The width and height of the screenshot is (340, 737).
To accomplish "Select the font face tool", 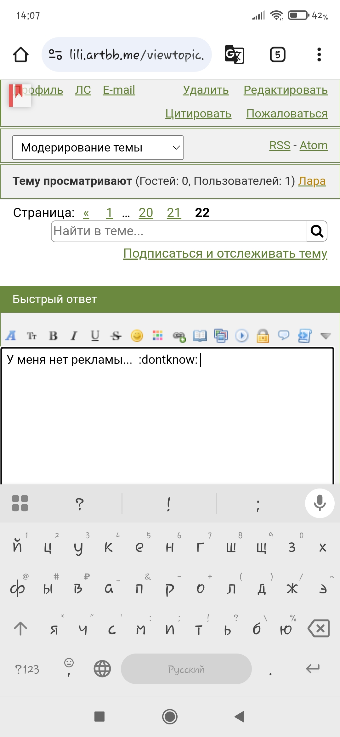I will (x=11, y=336).
